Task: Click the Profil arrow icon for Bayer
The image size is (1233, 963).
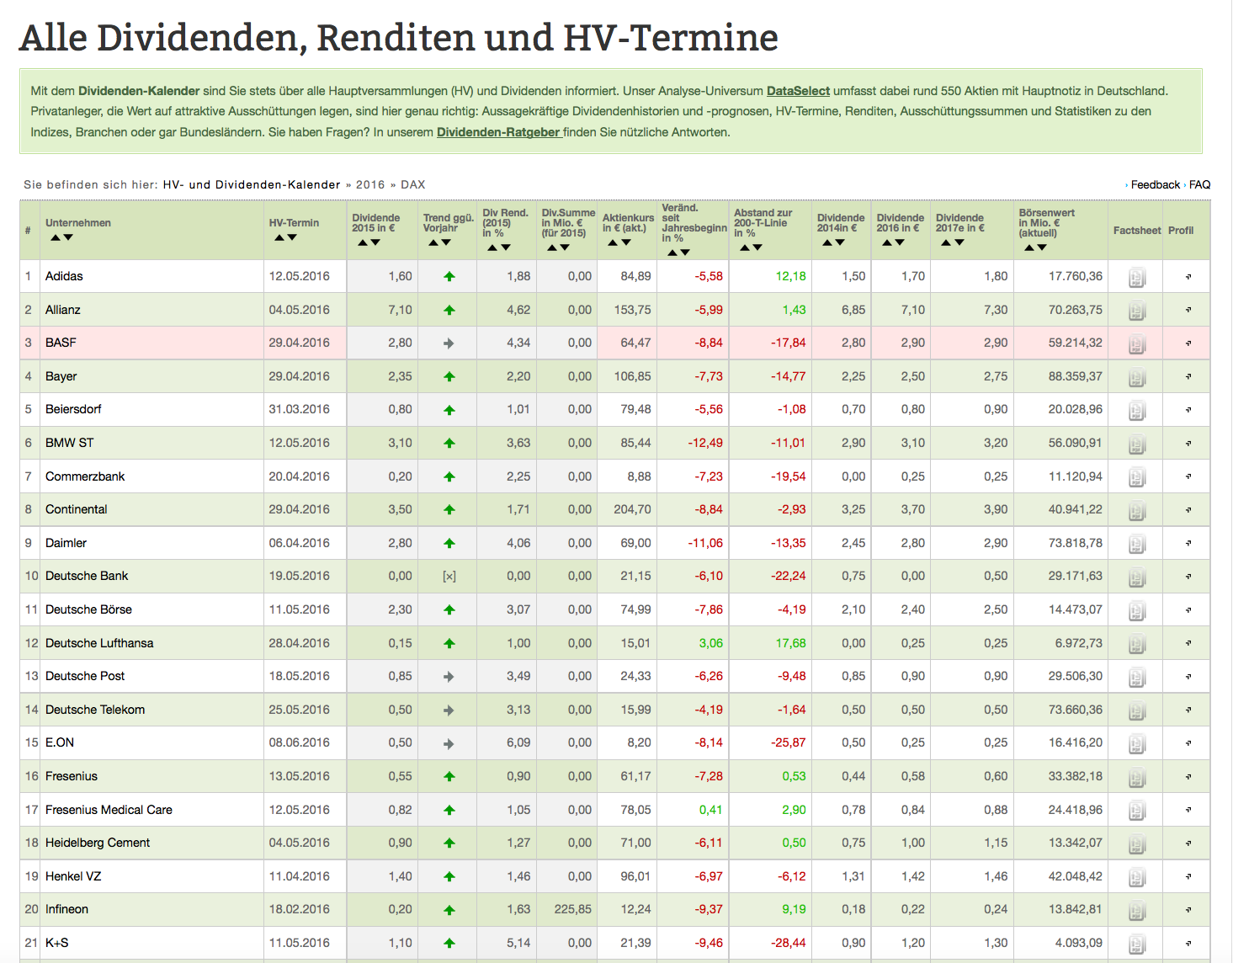Action: pos(1188,376)
